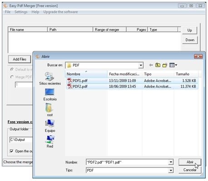The image size is (208, 181).
Task: Select Escritorio in places bar
Action: coord(50,95)
